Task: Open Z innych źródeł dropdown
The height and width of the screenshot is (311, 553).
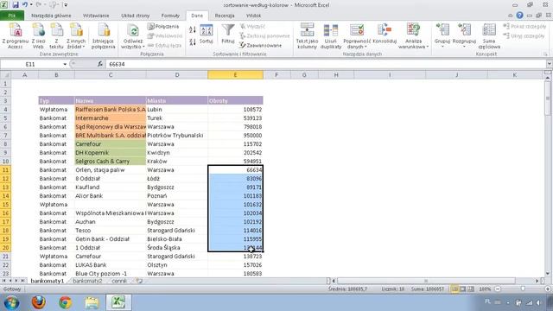Action: pos(76,36)
